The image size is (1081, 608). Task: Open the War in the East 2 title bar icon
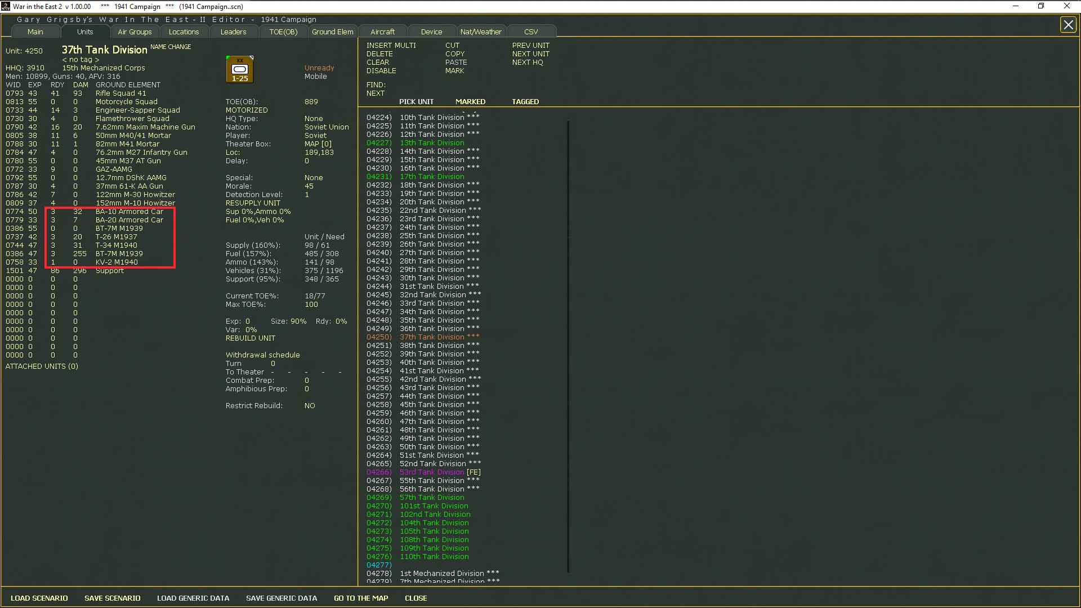[6, 6]
